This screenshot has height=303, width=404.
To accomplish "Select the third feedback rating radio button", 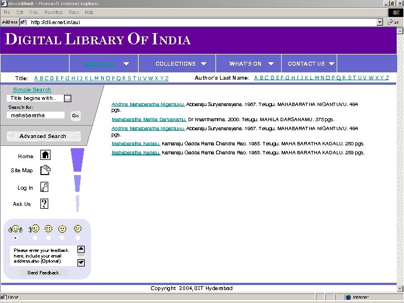I will [x=48, y=238].
